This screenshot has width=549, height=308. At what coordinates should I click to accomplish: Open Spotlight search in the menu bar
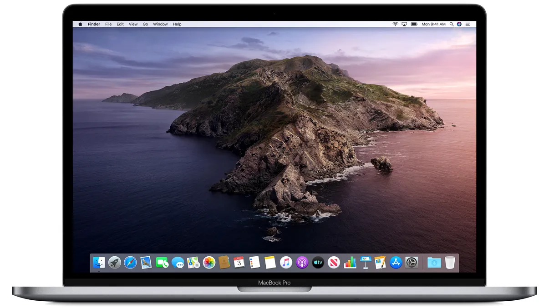click(452, 24)
